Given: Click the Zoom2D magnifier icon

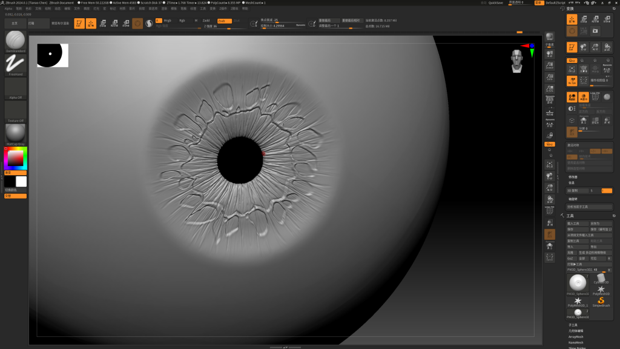Looking at the screenshot, I should pyautogui.click(x=550, y=65).
